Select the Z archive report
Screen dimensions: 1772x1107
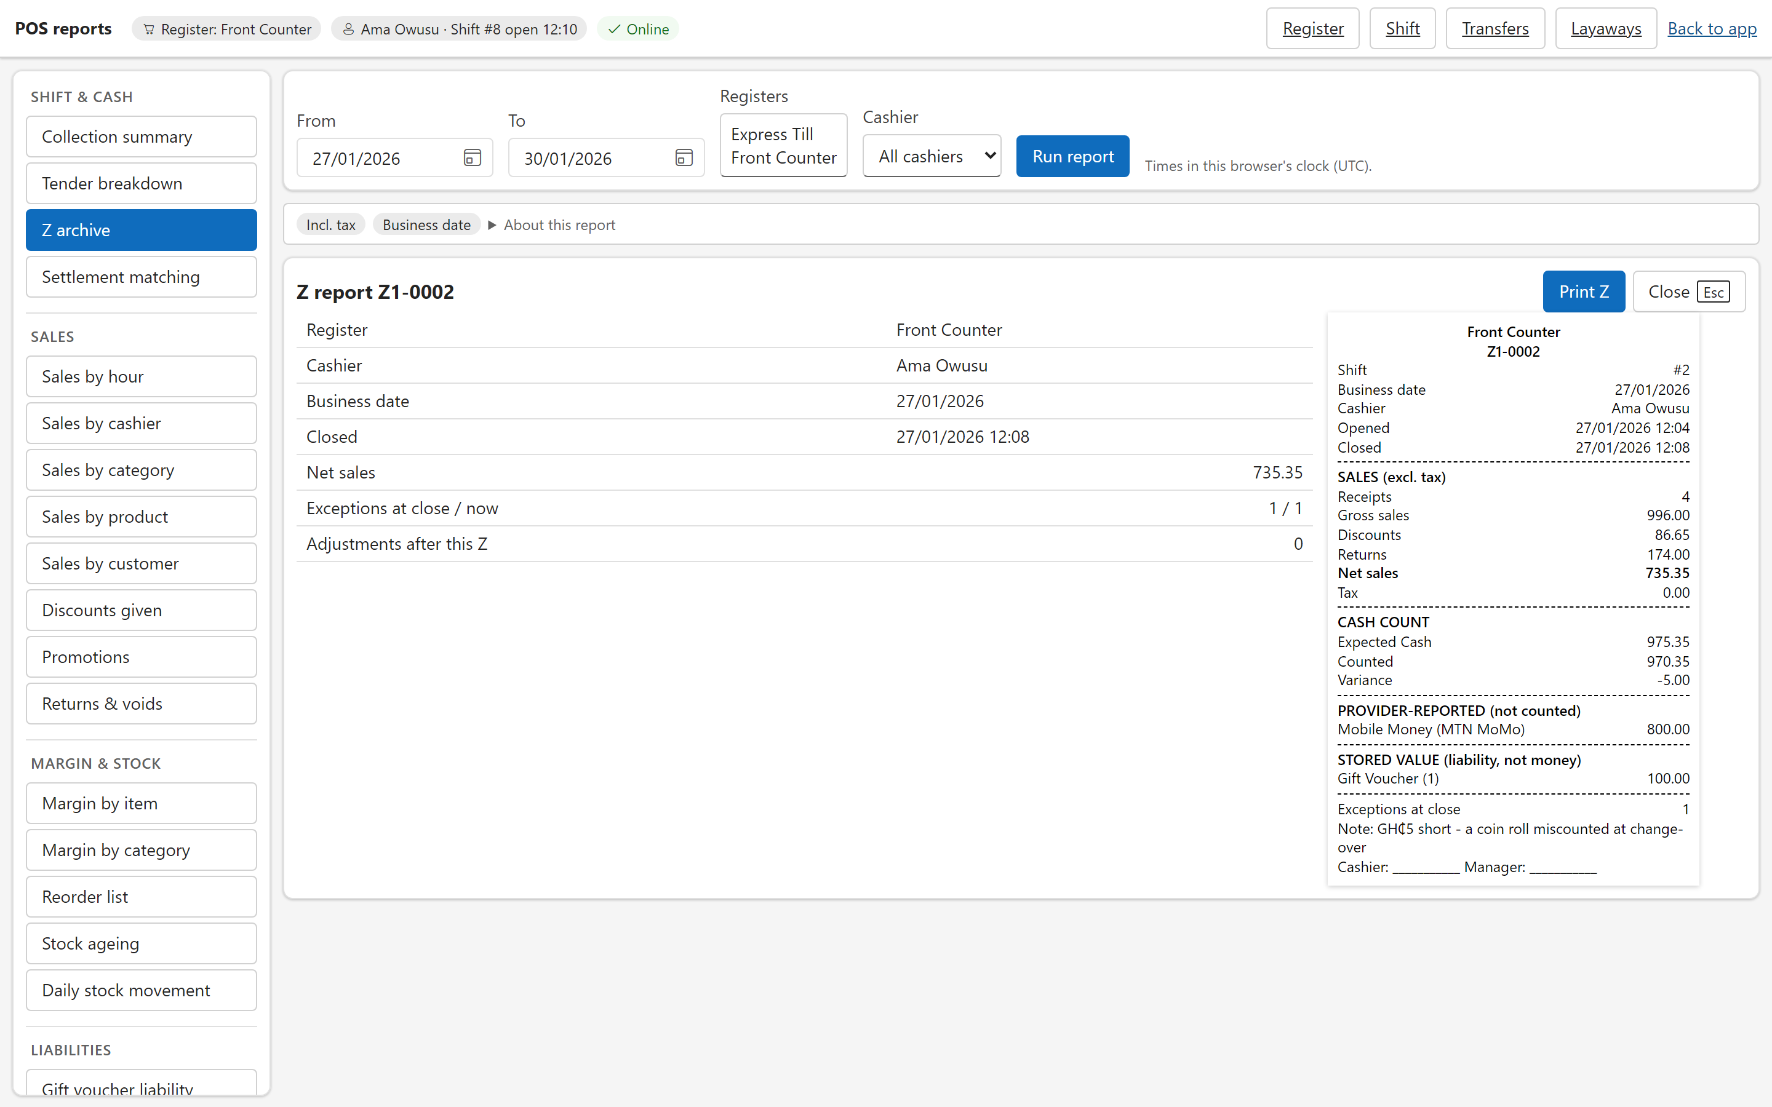142,230
